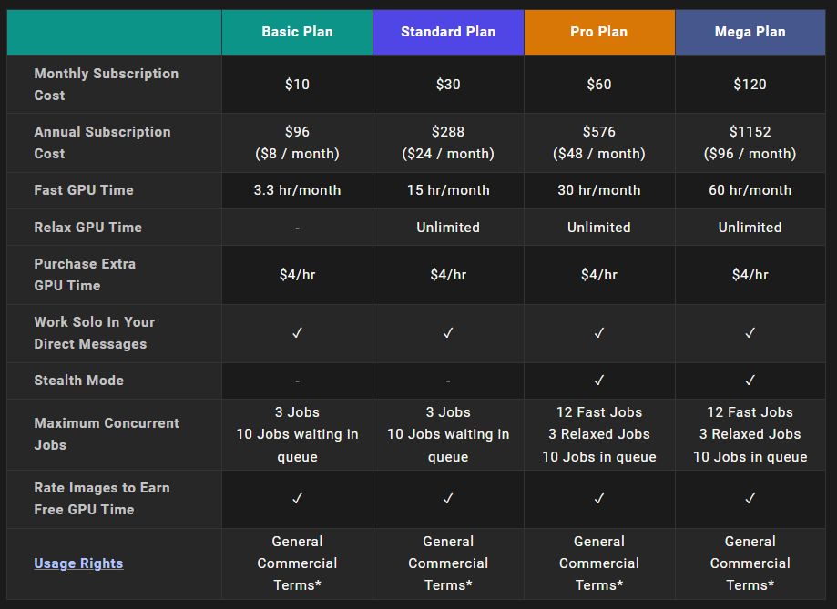The width and height of the screenshot is (837, 609).
Task: Click the $120 monthly cost cell
Action: click(x=750, y=85)
